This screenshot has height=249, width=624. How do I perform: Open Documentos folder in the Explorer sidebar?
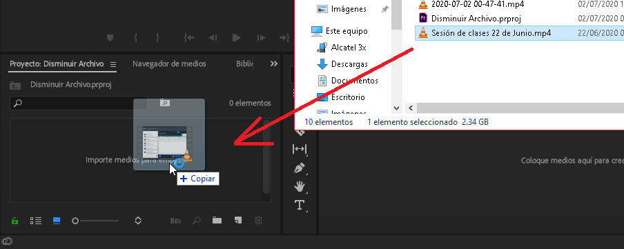pos(347,81)
